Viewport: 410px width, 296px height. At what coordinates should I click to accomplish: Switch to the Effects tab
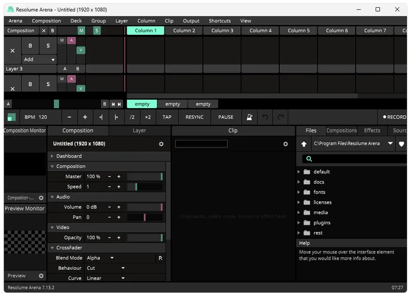point(372,131)
